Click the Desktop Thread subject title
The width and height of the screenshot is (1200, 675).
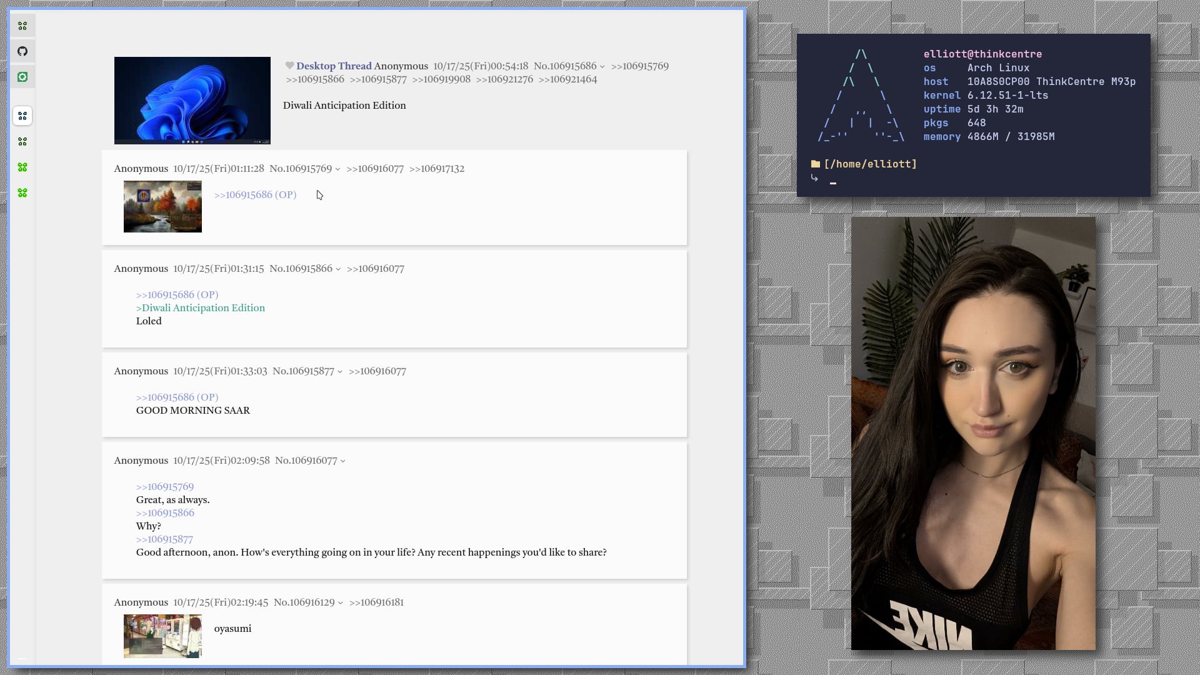[x=333, y=66]
